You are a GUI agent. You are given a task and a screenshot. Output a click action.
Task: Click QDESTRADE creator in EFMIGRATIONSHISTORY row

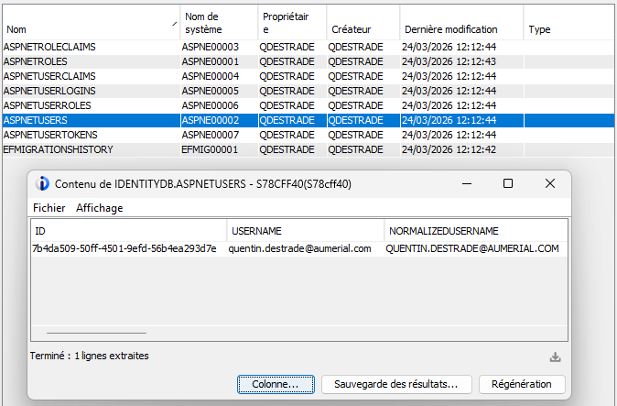[356, 149]
